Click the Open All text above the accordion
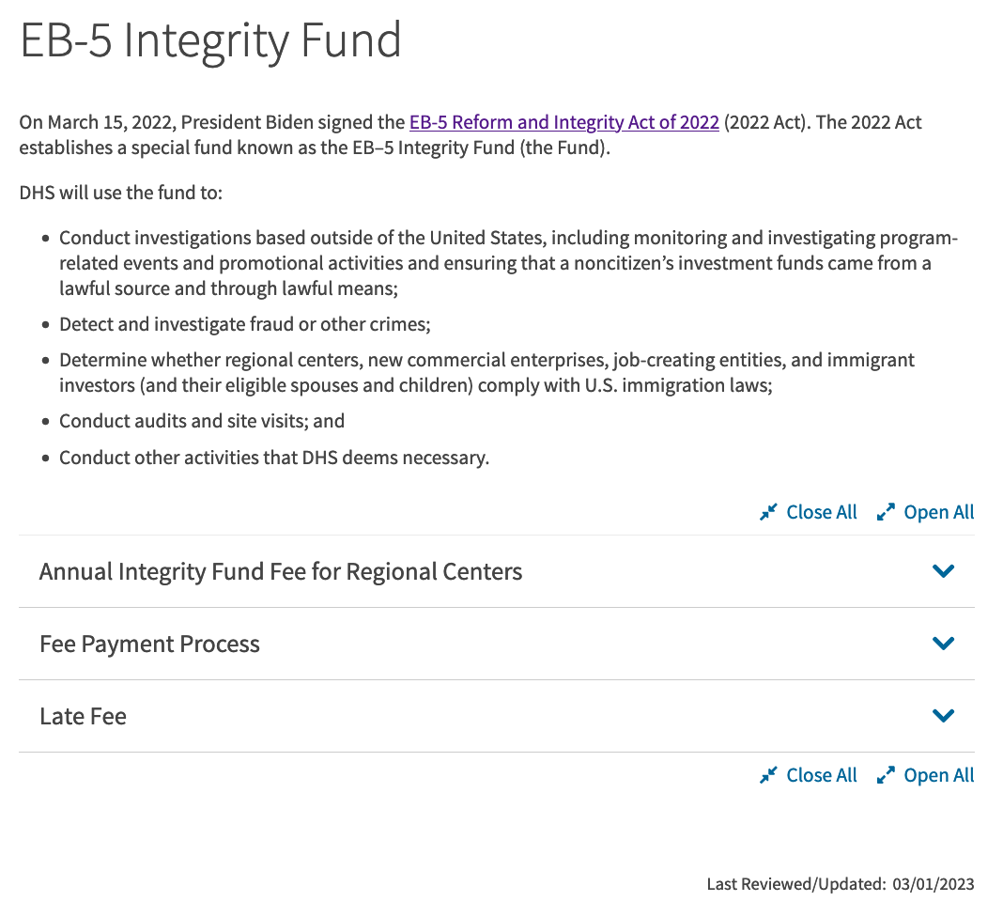This screenshot has height=917, width=1003. [939, 512]
